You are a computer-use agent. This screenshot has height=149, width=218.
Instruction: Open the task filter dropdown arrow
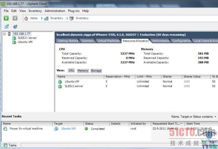(215, 117)
